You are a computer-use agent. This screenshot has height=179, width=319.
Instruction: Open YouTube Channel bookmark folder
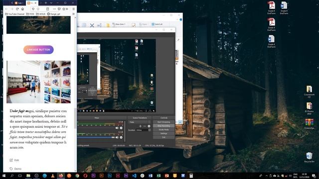pyautogui.click(x=14, y=14)
